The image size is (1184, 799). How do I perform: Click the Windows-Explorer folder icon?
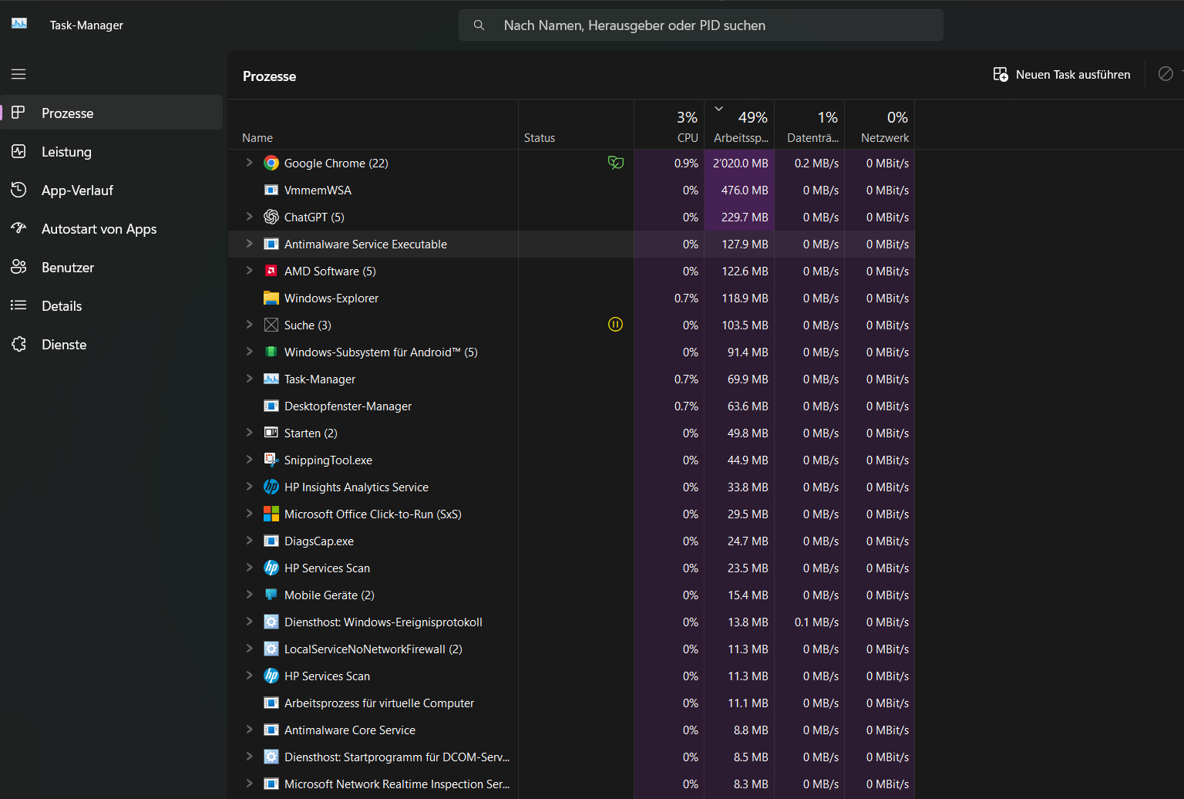pyautogui.click(x=271, y=298)
